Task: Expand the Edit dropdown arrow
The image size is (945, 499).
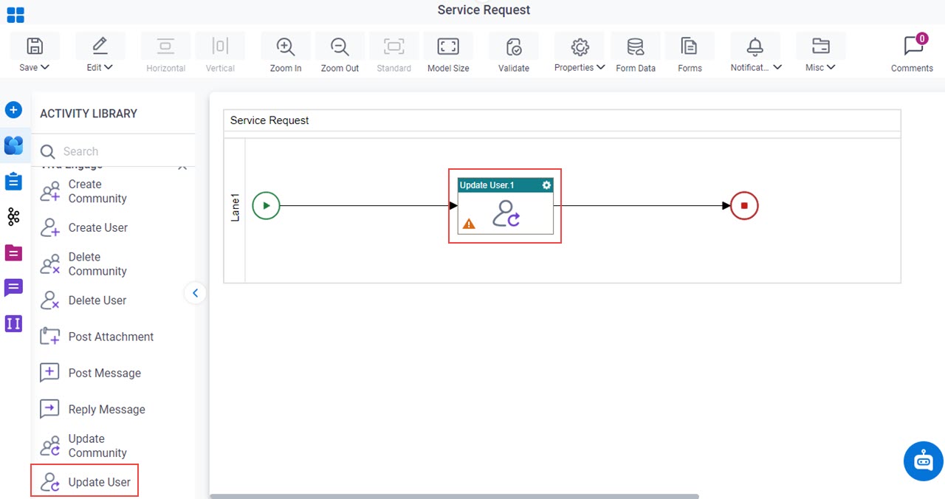Action: (109, 67)
